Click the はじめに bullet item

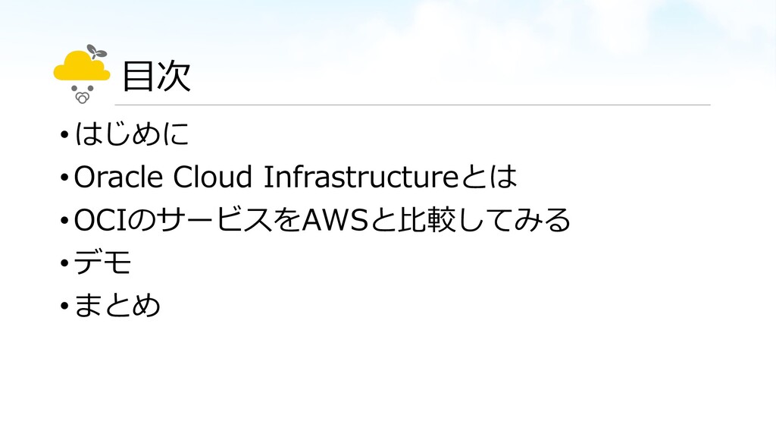click(132, 134)
